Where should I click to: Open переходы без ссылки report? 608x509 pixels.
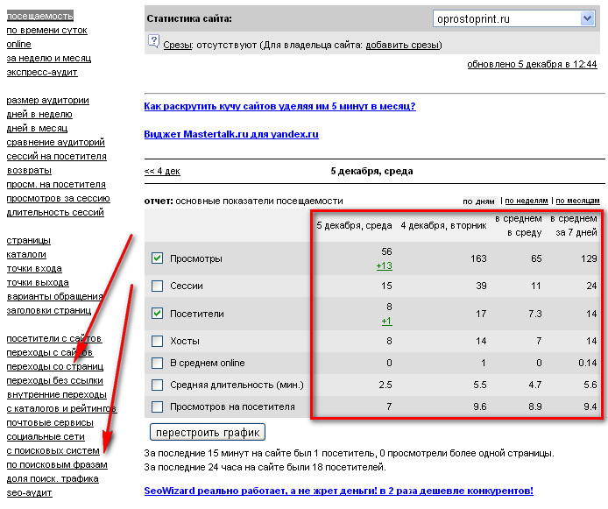(54, 381)
